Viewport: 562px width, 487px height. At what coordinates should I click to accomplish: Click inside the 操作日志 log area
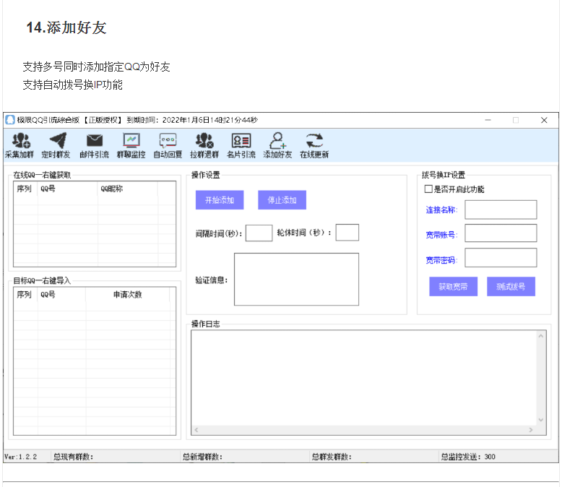tap(364, 378)
